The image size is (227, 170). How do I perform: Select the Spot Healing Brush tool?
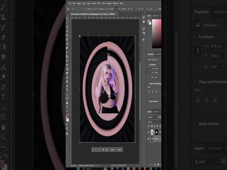point(67,48)
